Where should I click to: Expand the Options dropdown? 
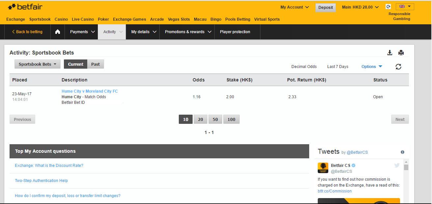[372, 66]
